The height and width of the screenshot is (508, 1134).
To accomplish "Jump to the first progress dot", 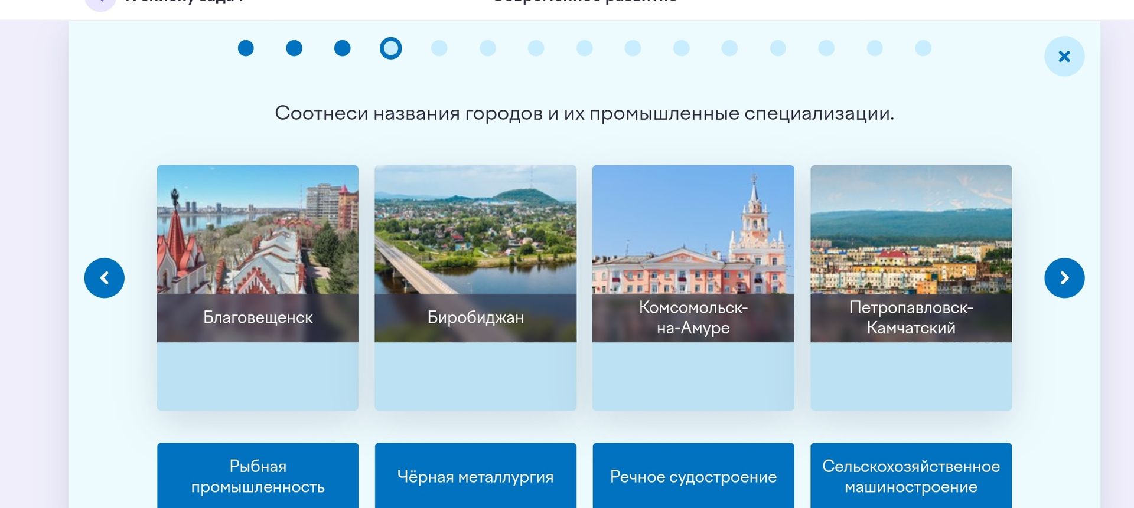I will [x=246, y=48].
